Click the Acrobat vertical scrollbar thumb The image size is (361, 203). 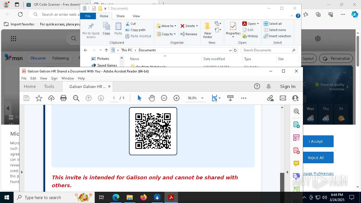click(282, 182)
